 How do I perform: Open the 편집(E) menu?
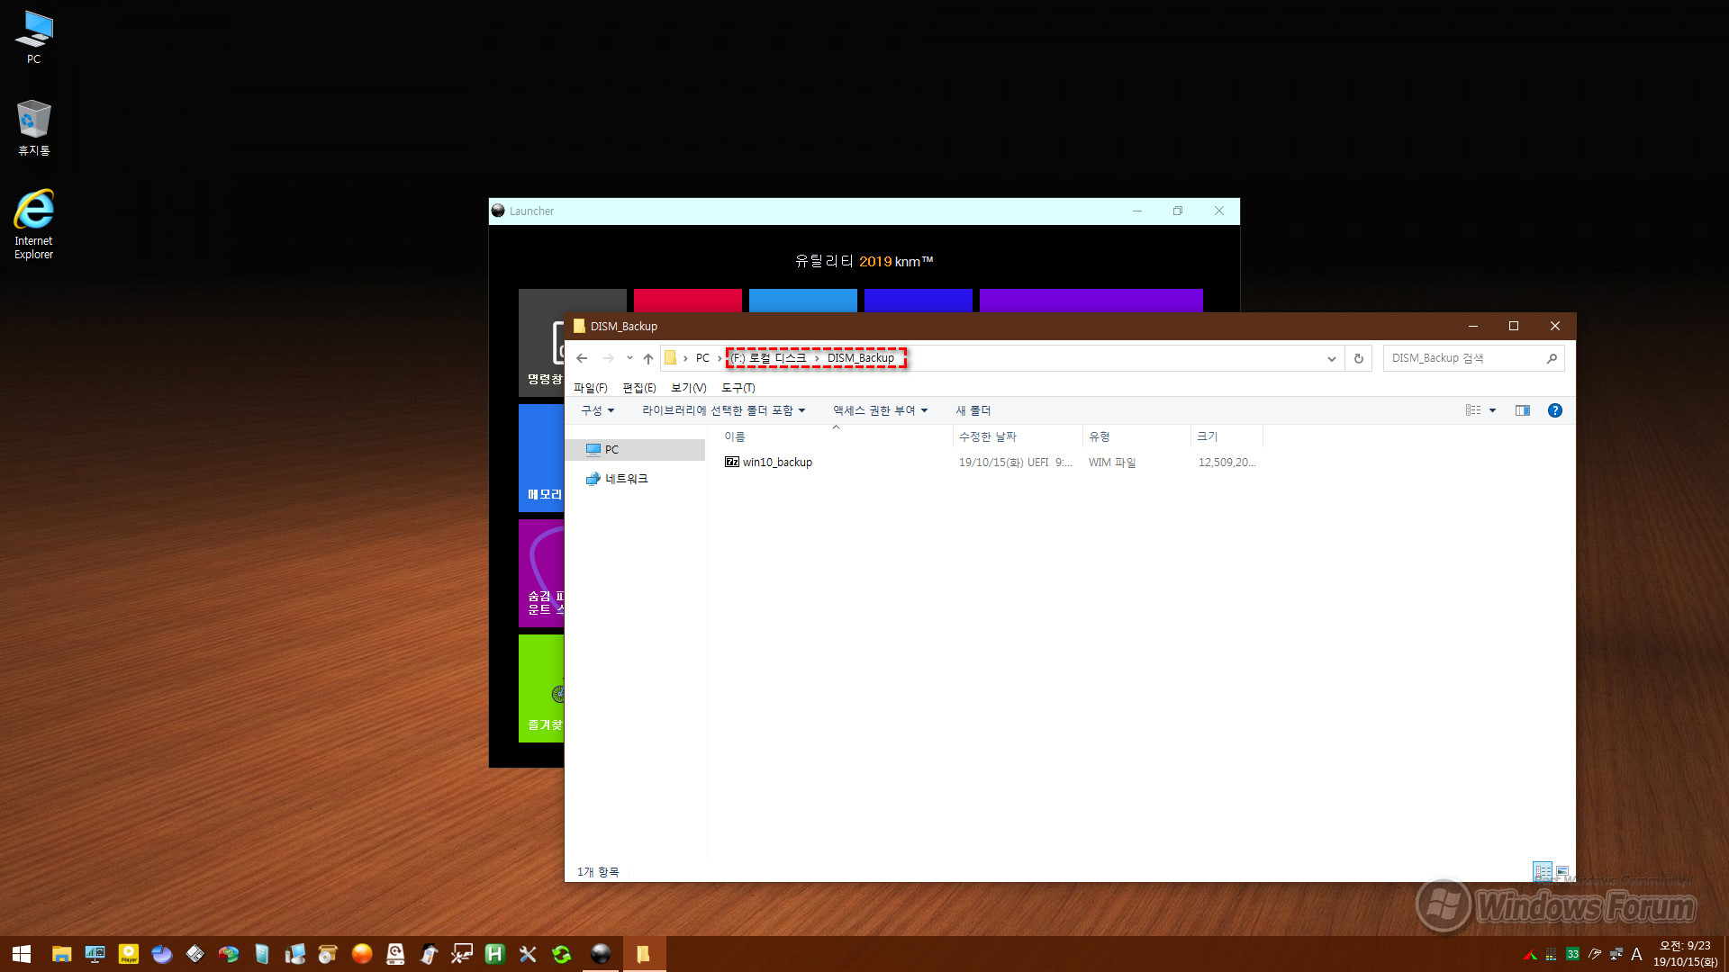coord(639,388)
